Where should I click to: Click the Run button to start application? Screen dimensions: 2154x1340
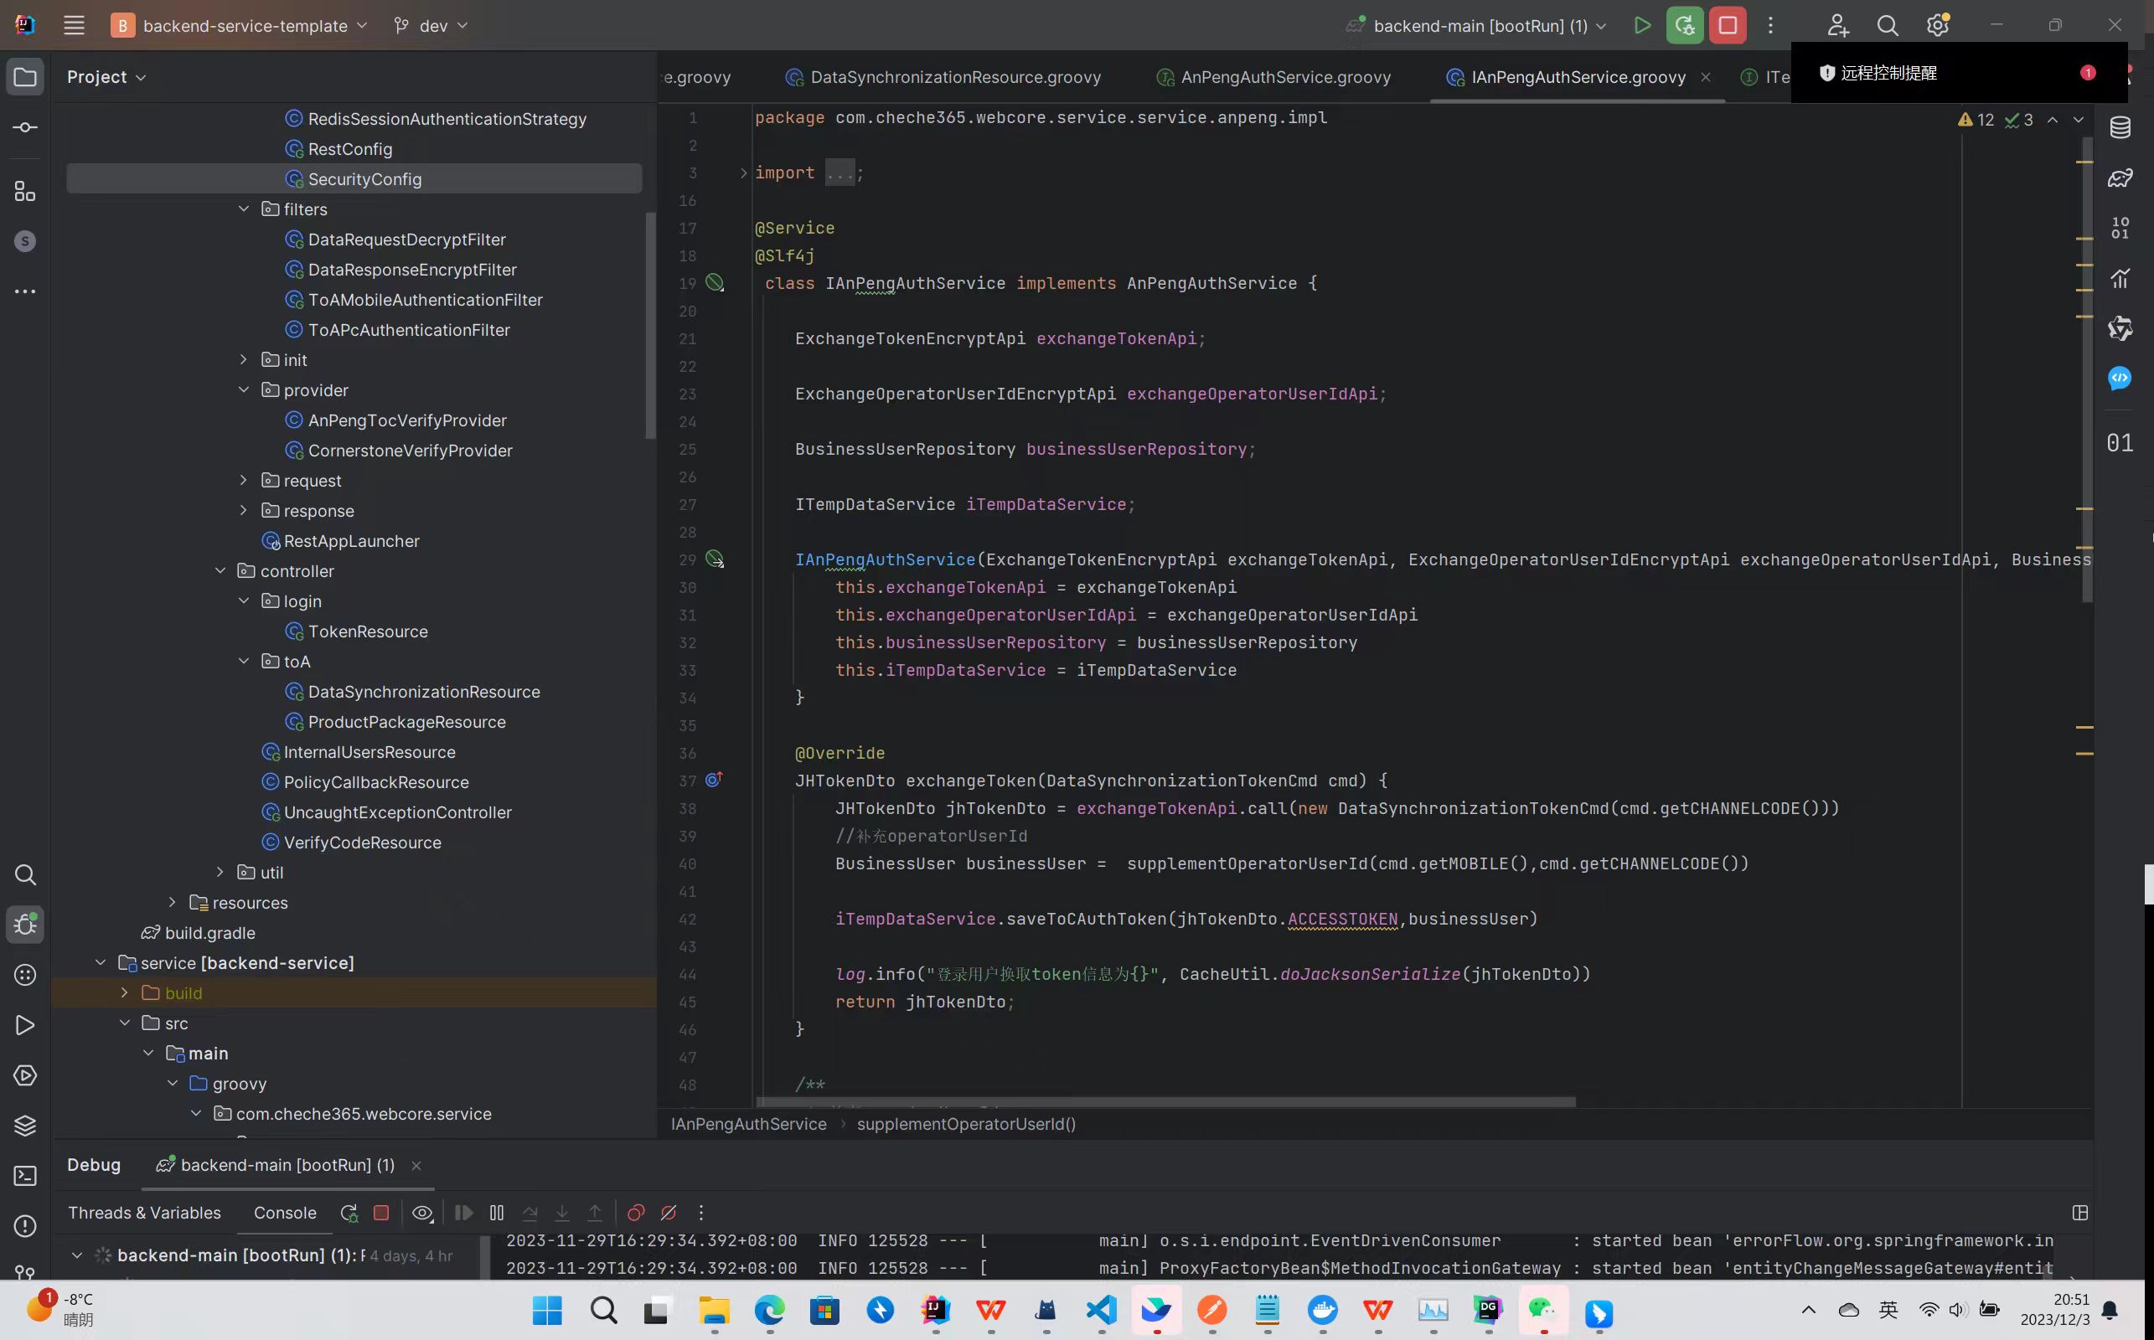pos(1641,26)
